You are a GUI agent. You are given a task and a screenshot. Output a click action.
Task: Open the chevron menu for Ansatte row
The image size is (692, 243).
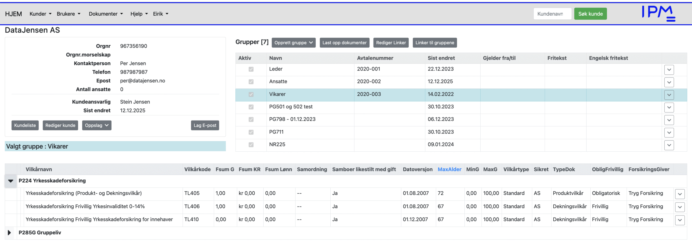pyautogui.click(x=669, y=82)
